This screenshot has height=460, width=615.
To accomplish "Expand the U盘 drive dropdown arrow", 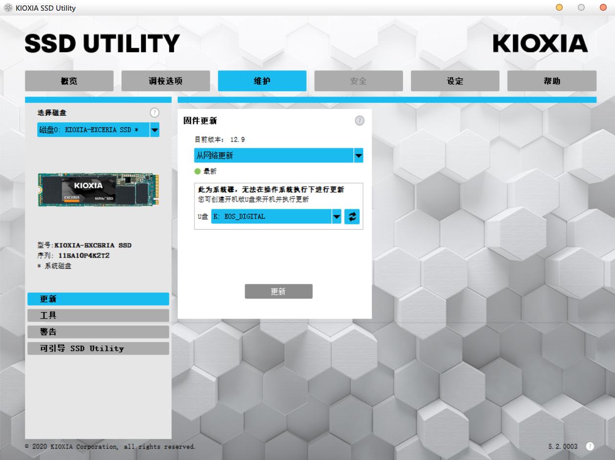I will click(x=337, y=217).
